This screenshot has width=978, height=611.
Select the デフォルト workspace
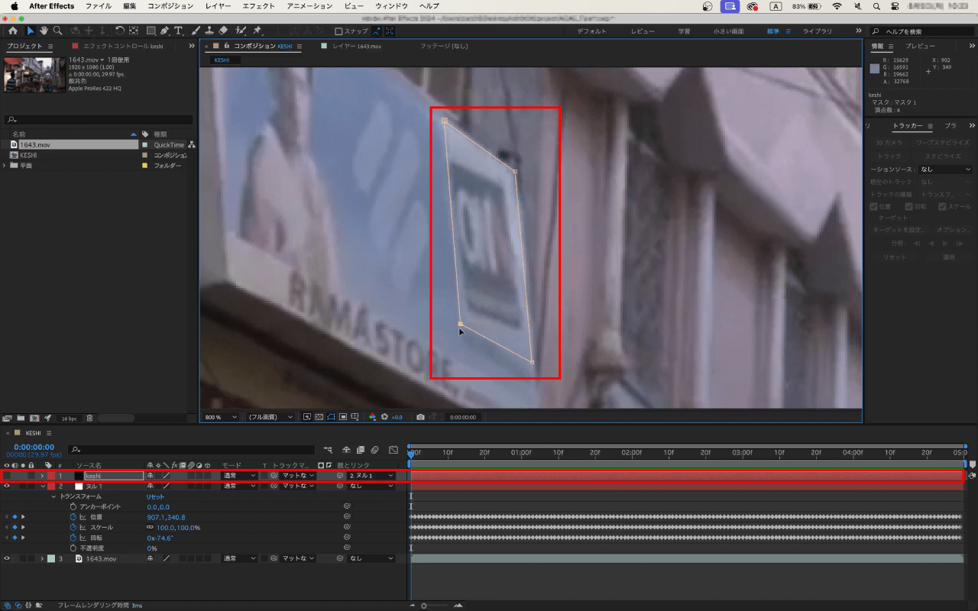pos(592,31)
